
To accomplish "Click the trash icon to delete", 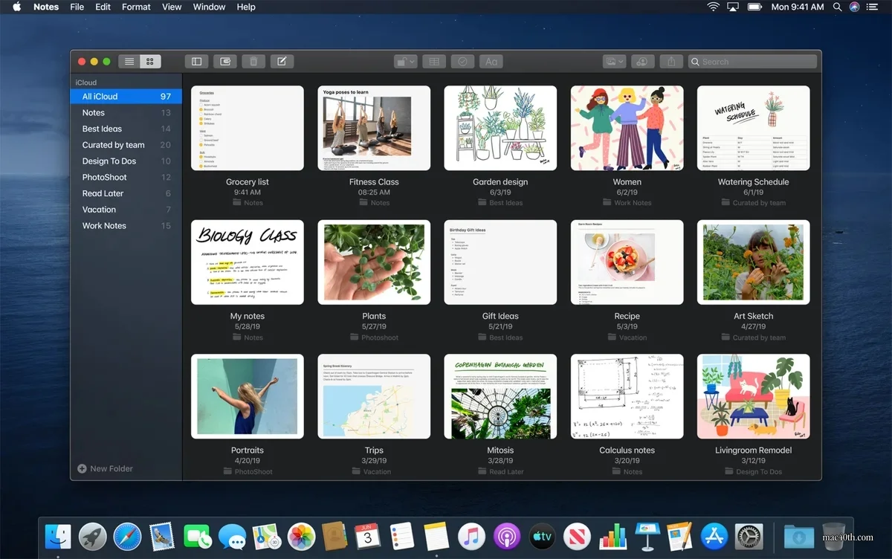I will [x=253, y=61].
